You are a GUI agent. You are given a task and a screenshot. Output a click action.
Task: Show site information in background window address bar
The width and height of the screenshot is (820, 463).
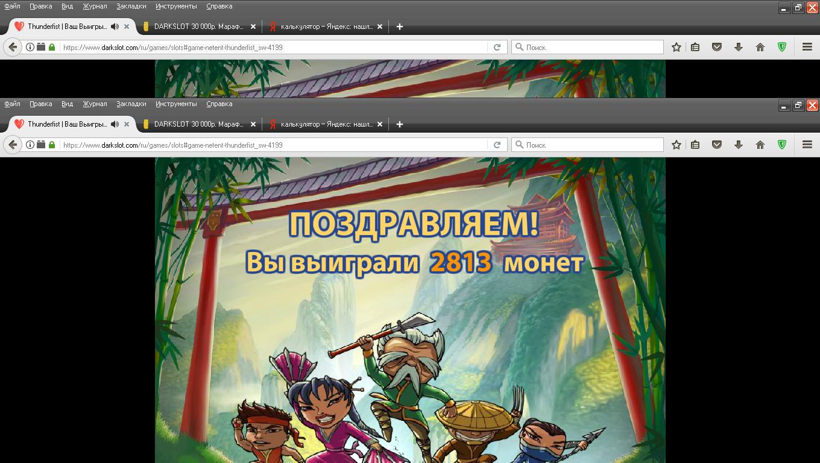click(30, 47)
